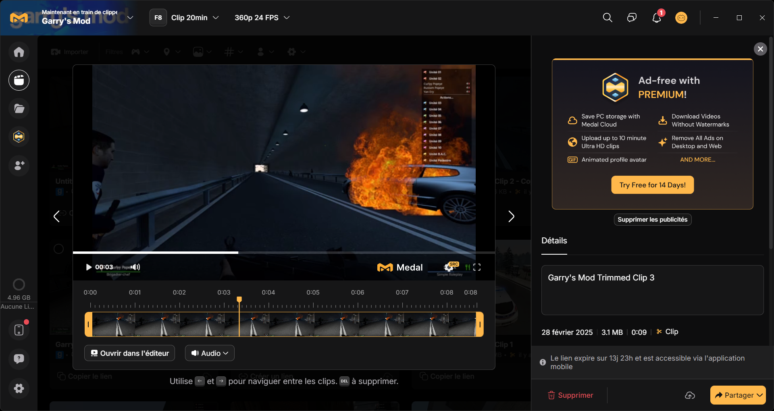Click the left trim handle of the timeline
Viewport: 774px width, 411px height.
(x=88, y=324)
